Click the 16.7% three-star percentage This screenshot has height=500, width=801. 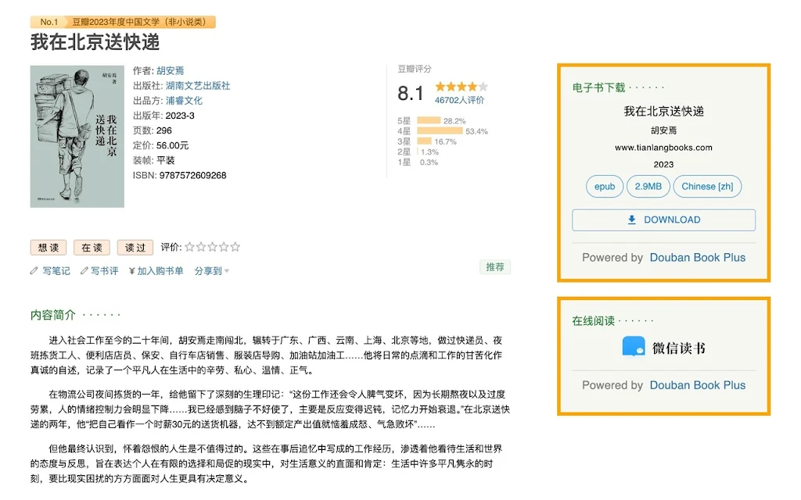click(445, 142)
